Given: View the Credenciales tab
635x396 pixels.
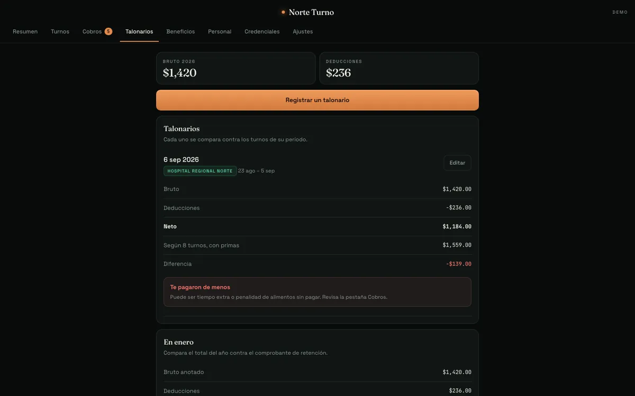Looking at the screenshot, I should point(262,32).
